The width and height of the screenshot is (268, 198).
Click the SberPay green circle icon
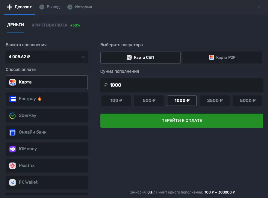click(13, 116)
